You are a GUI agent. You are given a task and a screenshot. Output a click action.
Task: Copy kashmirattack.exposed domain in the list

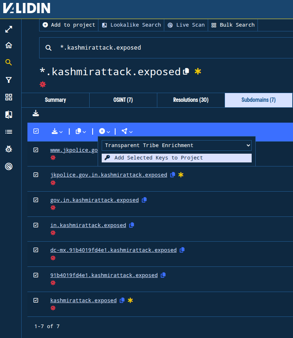click(122, 300)
